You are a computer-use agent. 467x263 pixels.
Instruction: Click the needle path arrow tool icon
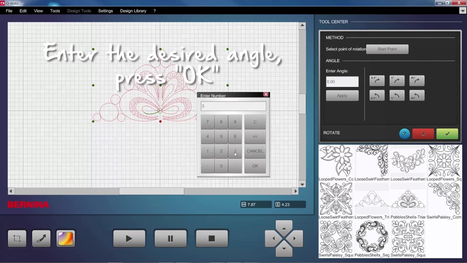41,239
